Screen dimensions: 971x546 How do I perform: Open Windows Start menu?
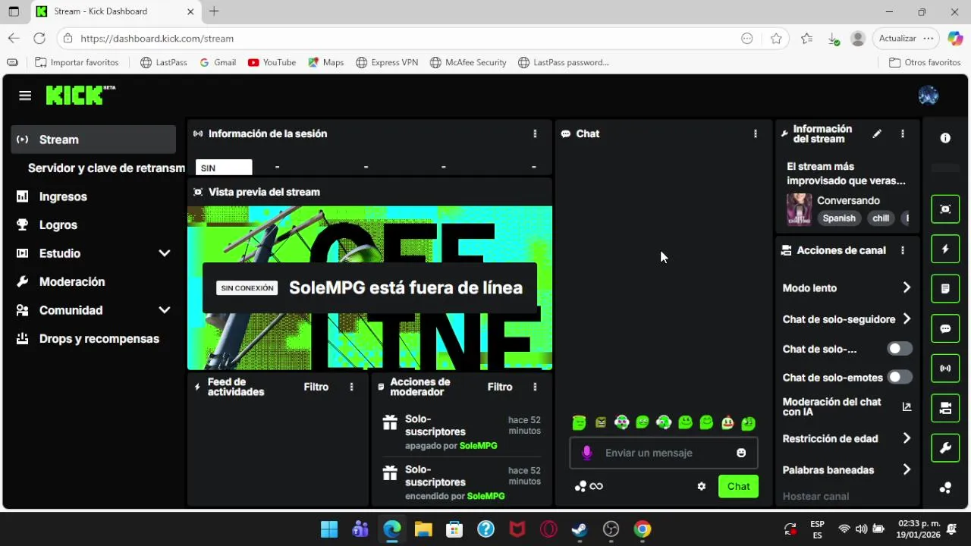click(x=329, y=529)
